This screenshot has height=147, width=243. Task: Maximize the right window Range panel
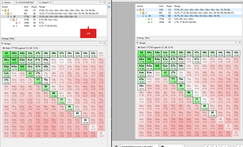pyautogui.click(x=240, y=43)
